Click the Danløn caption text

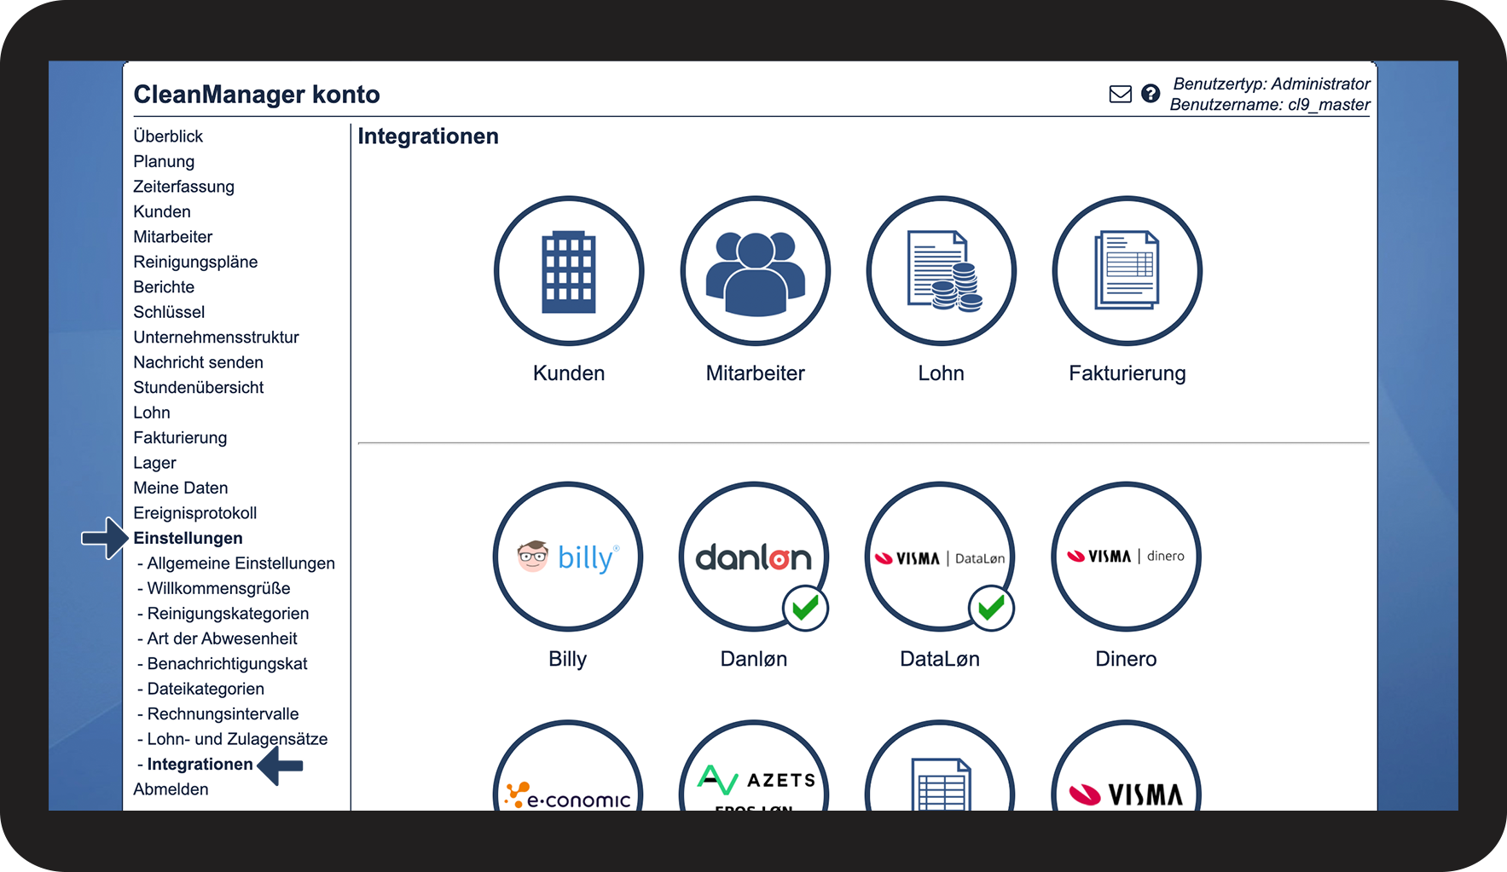[754, 659]
